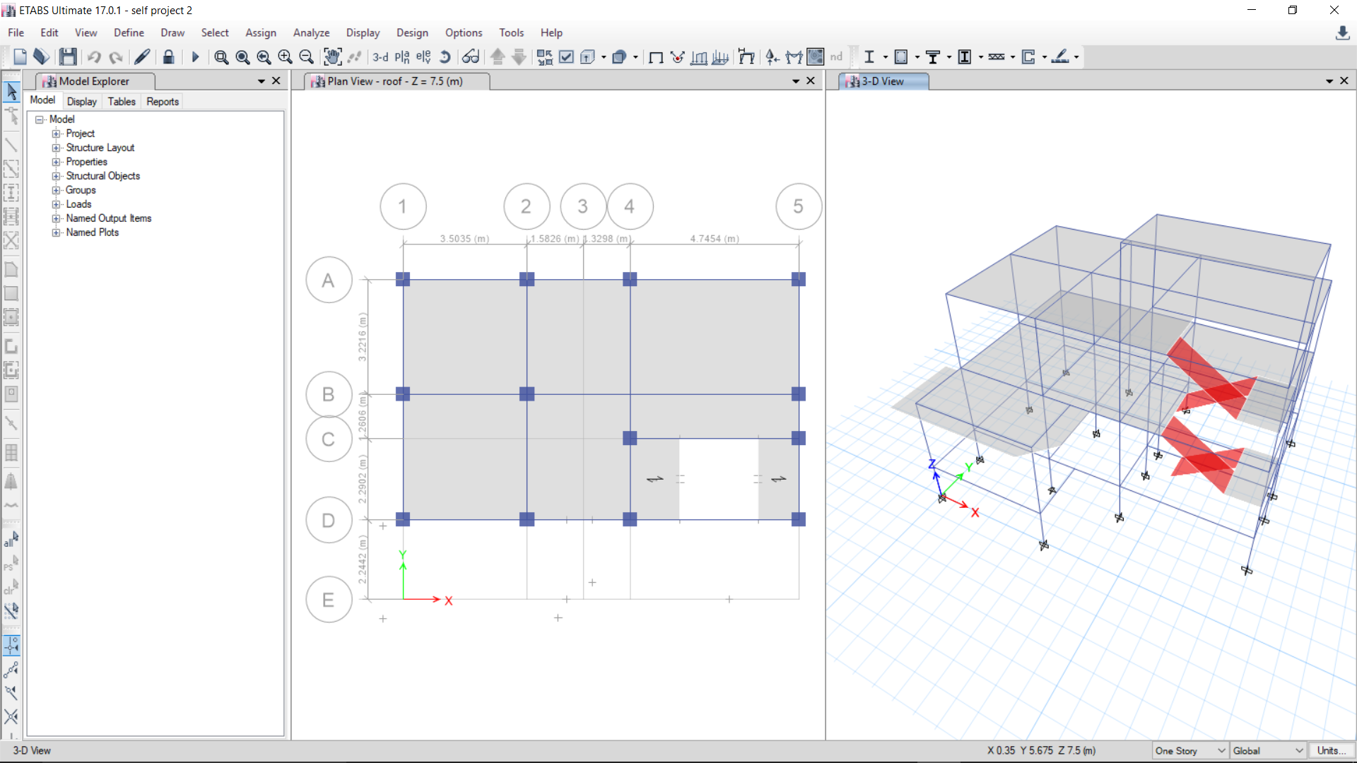
Task: Click the New Model icon
Action: point(20,57)
